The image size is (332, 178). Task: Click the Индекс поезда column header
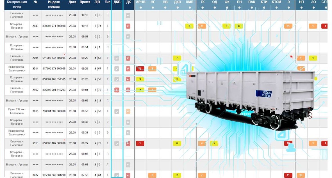tap(54, 4)
